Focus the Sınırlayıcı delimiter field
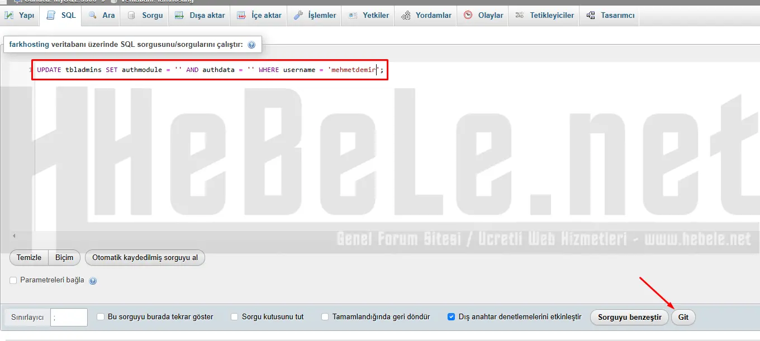760x341 pixels. point(69,317)
